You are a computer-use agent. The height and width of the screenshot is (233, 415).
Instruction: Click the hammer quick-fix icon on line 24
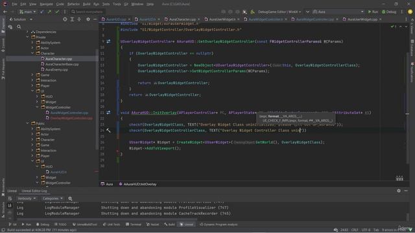108,131
